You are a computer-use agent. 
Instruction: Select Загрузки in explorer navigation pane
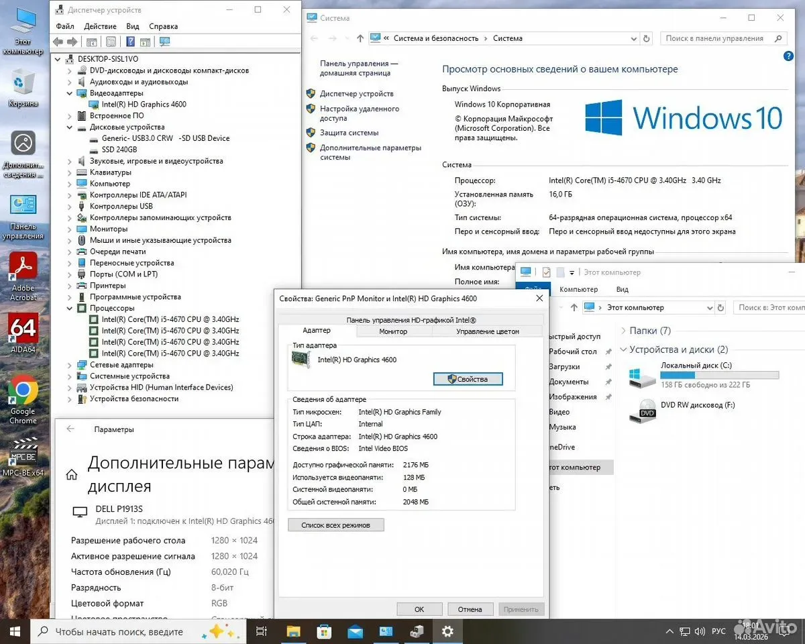coord(564,367)
